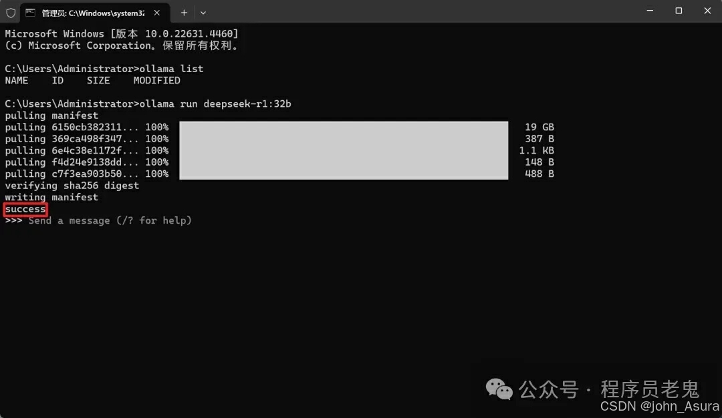Screen dimensions: 722x418
Task: Click the Microsoft Corporation copyright line
Action: coord(122,45)
